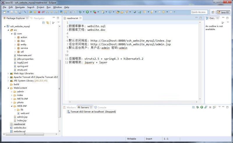This screenshot has height=143, width=233.
Task: Switch to the Java EE perspective
Action: pos(223,12)
